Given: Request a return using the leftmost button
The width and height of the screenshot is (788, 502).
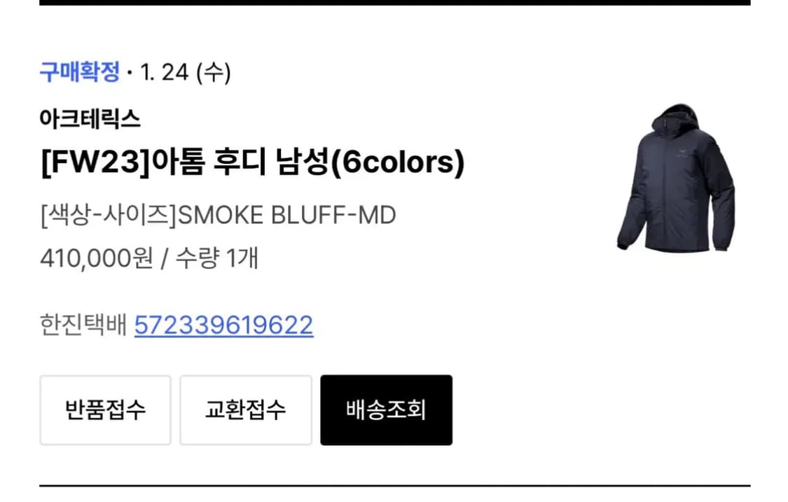Looking at the screenshot, I should [105, 410].
